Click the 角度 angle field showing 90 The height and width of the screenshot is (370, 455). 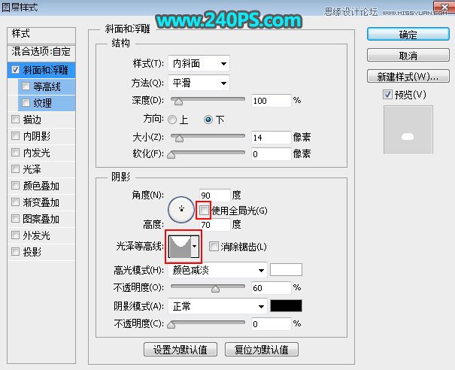tap(215, 195)
